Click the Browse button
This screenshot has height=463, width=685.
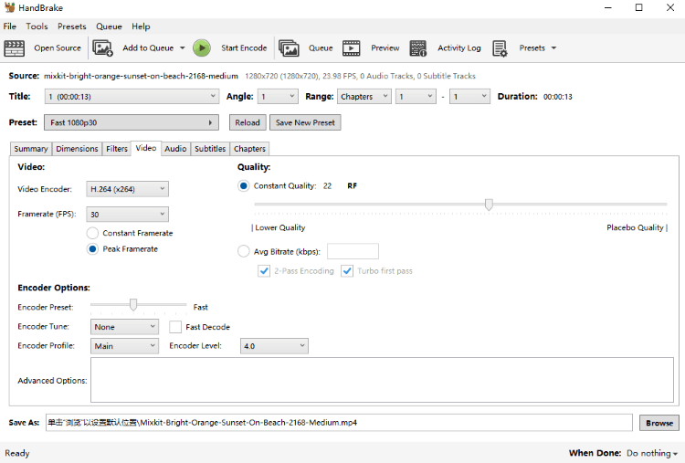pos(659,423)
